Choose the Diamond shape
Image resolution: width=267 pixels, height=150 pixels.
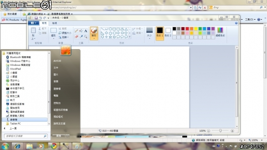coord(106,33)
